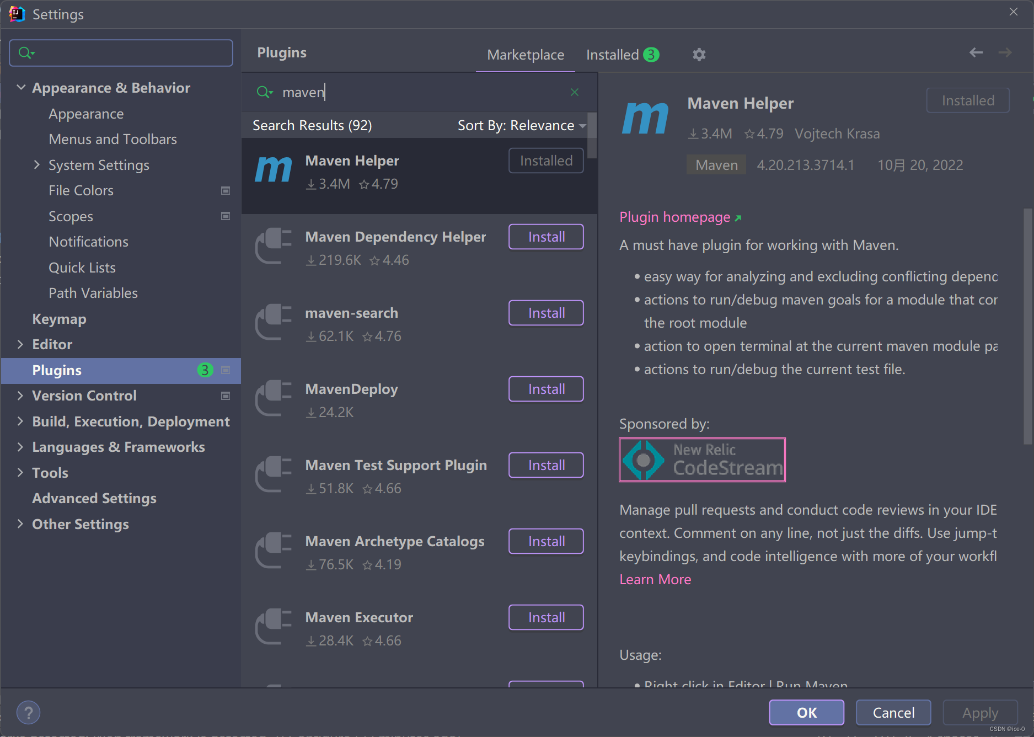Click the settings sidebar search magnifier icon

click(26, 53)
